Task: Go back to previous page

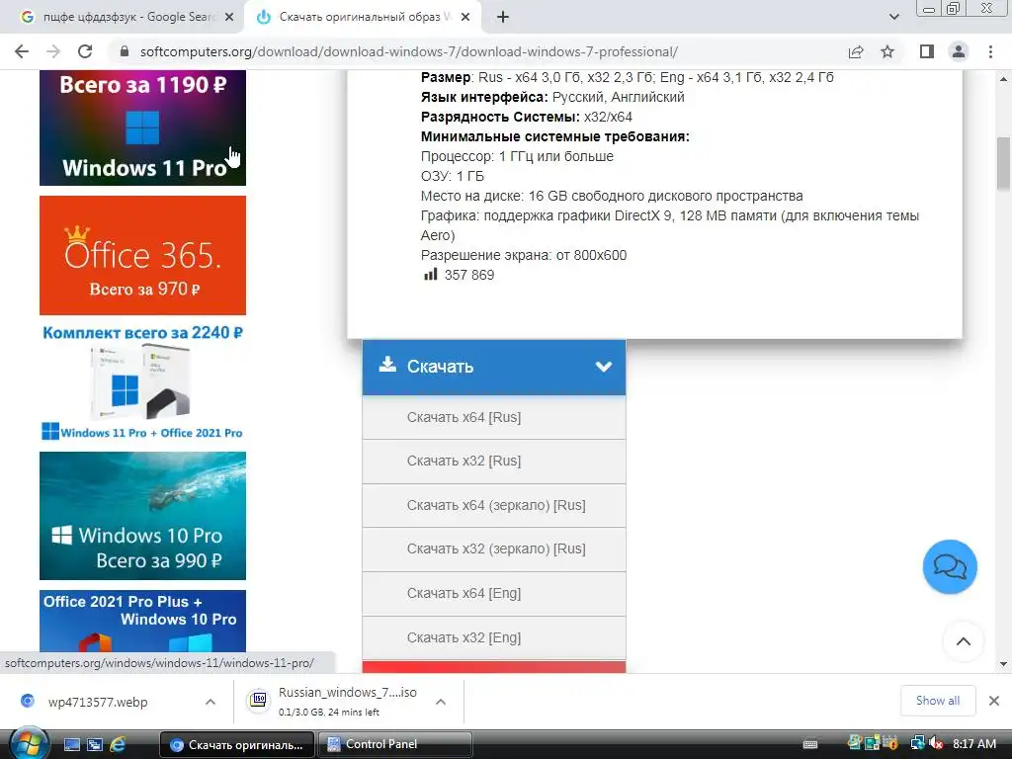Action: coord(22,51)
